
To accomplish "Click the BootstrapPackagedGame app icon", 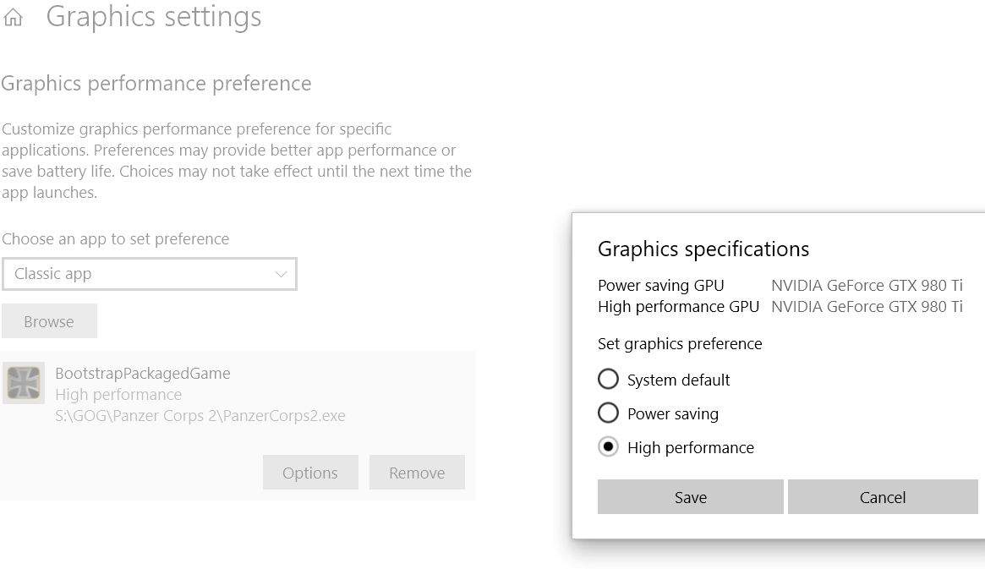I will point(24,382).
